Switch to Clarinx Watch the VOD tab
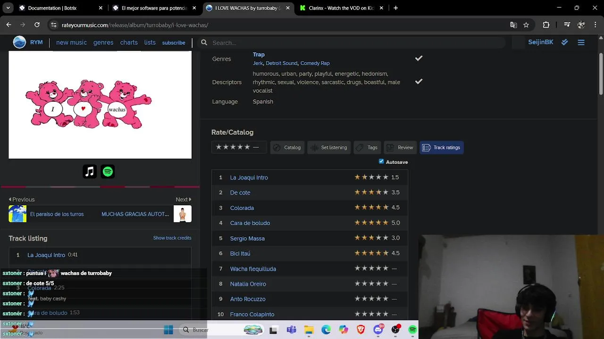The image size is (604, 339). click(x=341, y=8)
